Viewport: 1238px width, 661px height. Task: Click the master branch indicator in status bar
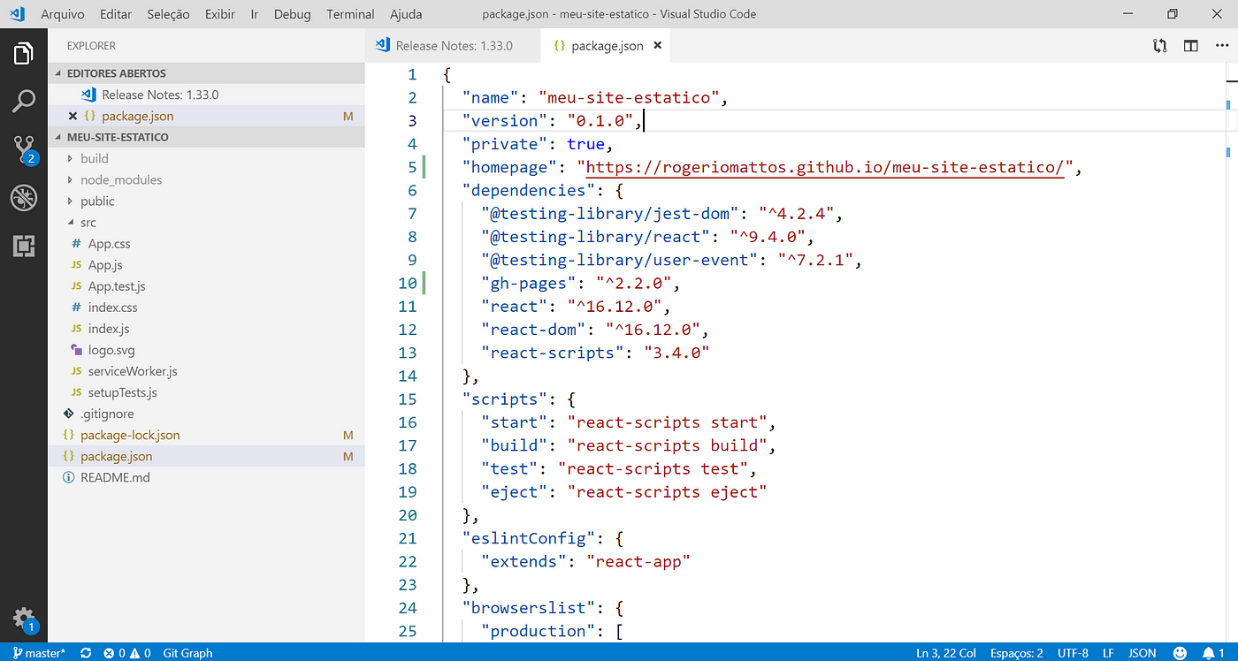coord(39,653)
